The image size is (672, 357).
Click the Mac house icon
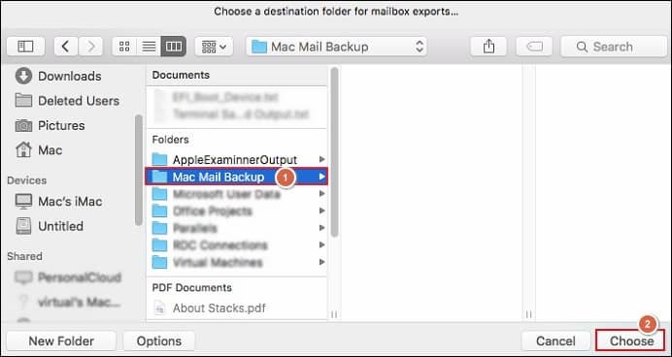pyautogui.click(x=23, y=149)
